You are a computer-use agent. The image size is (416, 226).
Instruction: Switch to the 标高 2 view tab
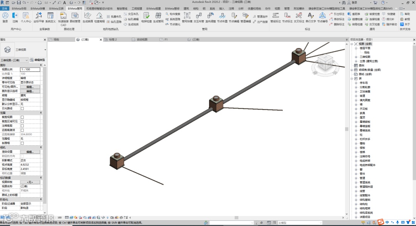(113, 40)
